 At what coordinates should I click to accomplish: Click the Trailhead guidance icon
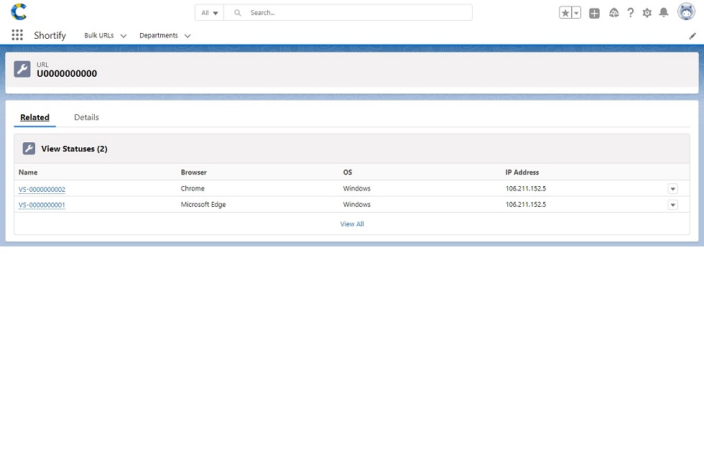(x=613, y=13)
